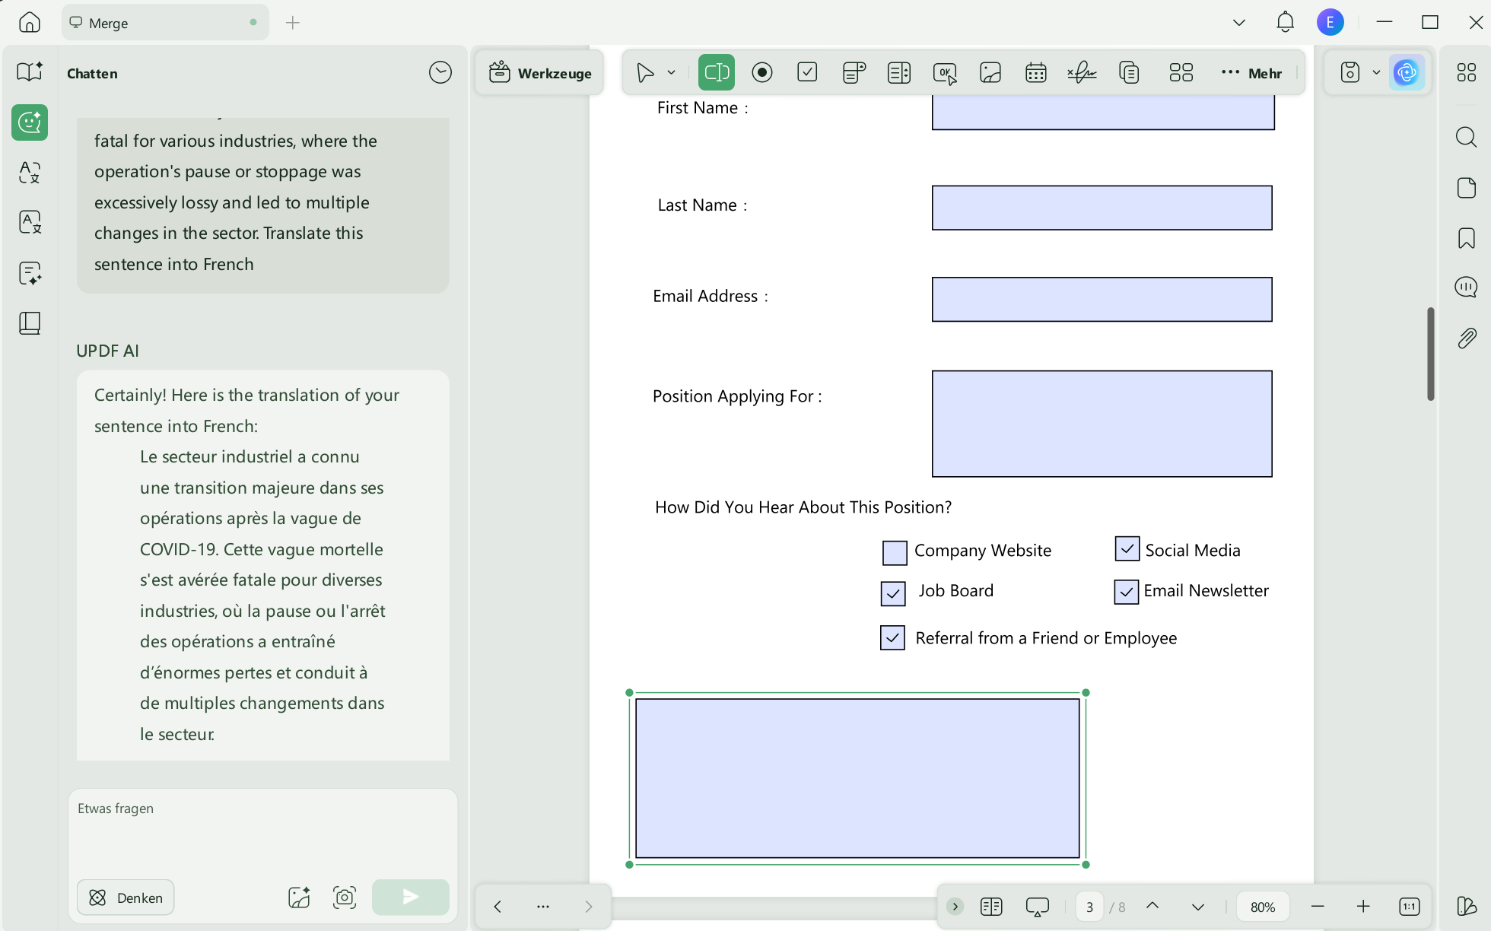This screenshot has width=1491, height=931.
Task: Expand the pointer tool dropdown arrow
Action: 671,72
